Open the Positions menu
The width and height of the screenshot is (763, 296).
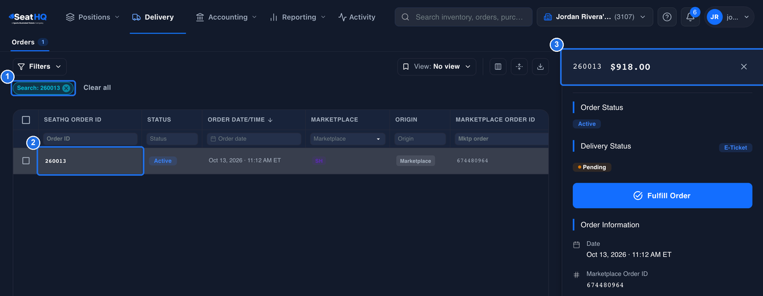click(92, 17)
